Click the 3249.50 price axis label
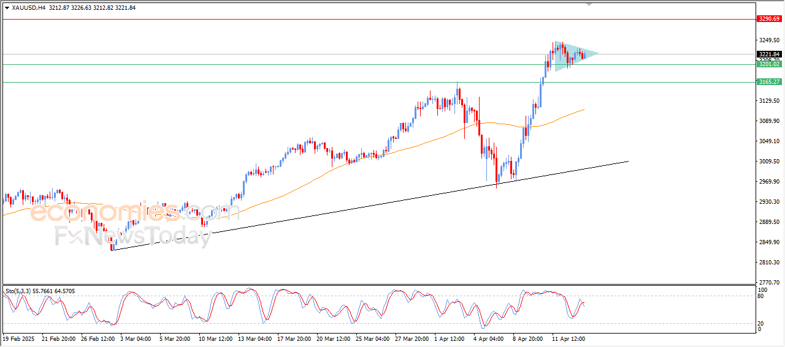Screen dimensions: 785x347 click(x=768, y=40)
